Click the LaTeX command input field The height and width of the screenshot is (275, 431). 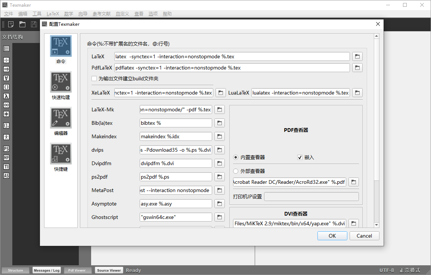tap(232, 56)
